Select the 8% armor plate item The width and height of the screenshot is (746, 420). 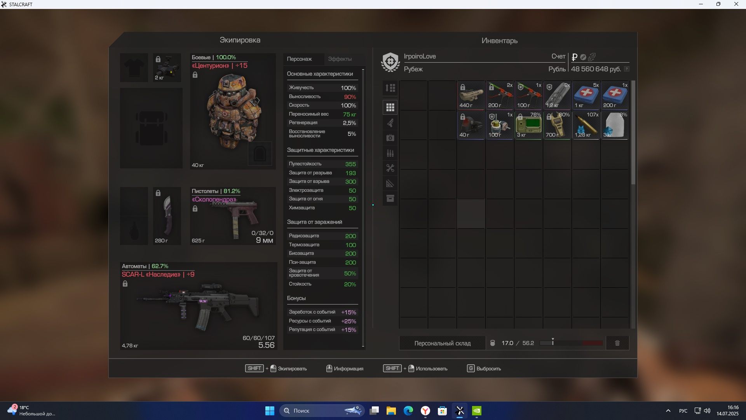point(615,125)
